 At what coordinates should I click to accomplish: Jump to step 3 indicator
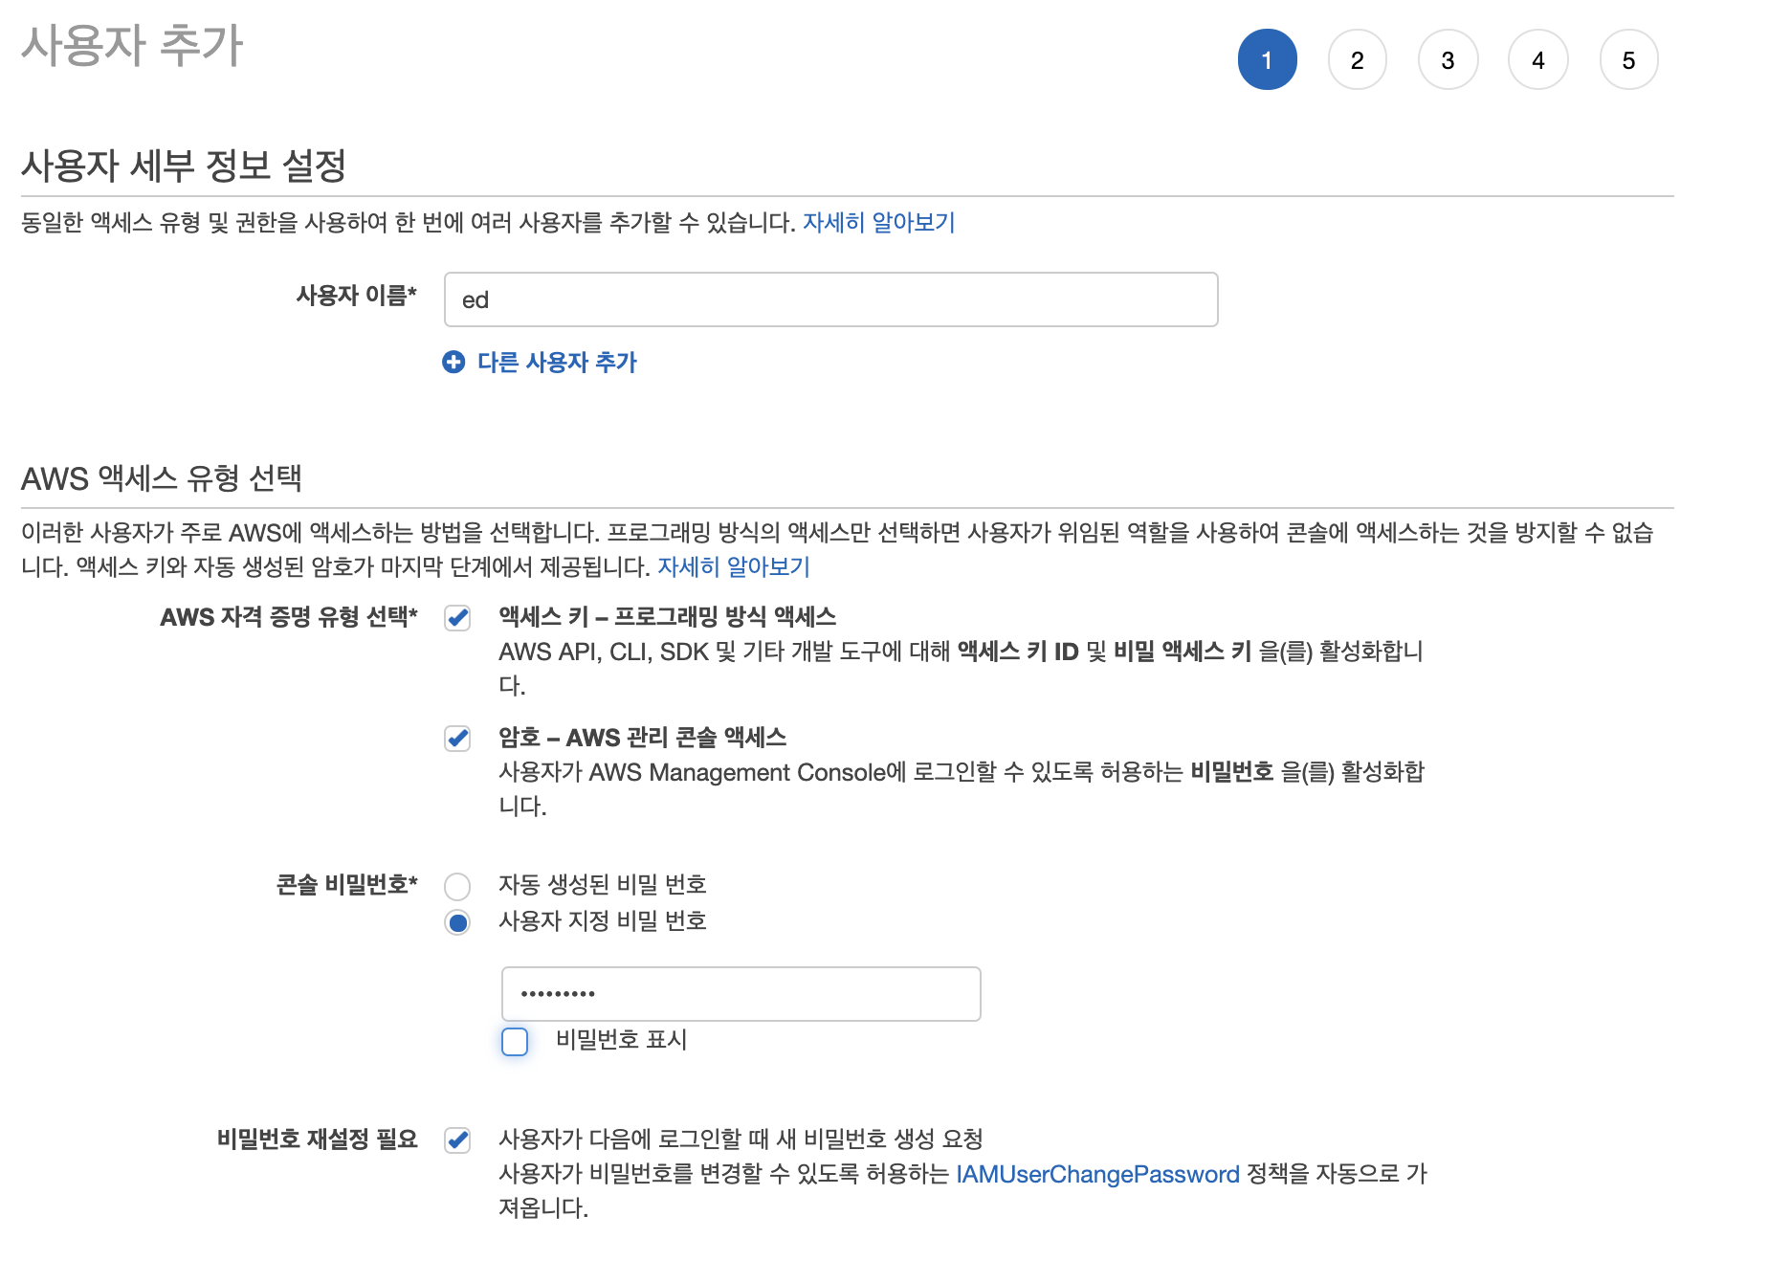[x=1448, y=59]
